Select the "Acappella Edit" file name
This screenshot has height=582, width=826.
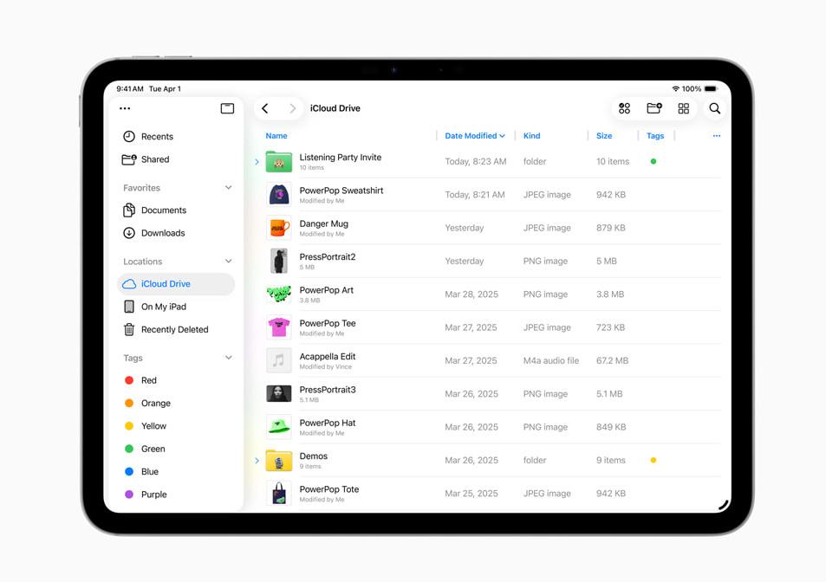tap(327, 356)
